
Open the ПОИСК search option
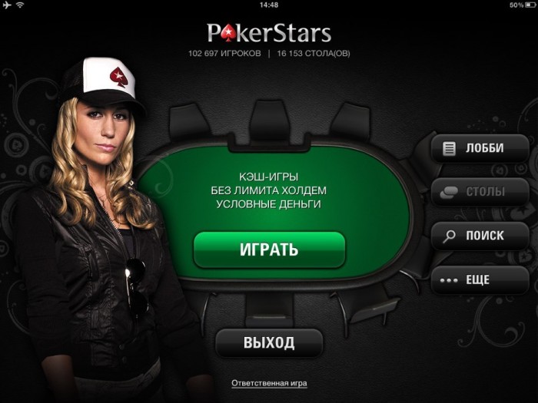[x=480, y=236]
